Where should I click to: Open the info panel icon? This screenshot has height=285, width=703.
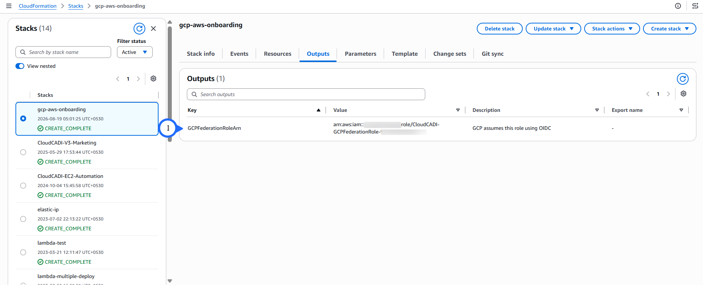pyautogui.click(x=678, y=6)
